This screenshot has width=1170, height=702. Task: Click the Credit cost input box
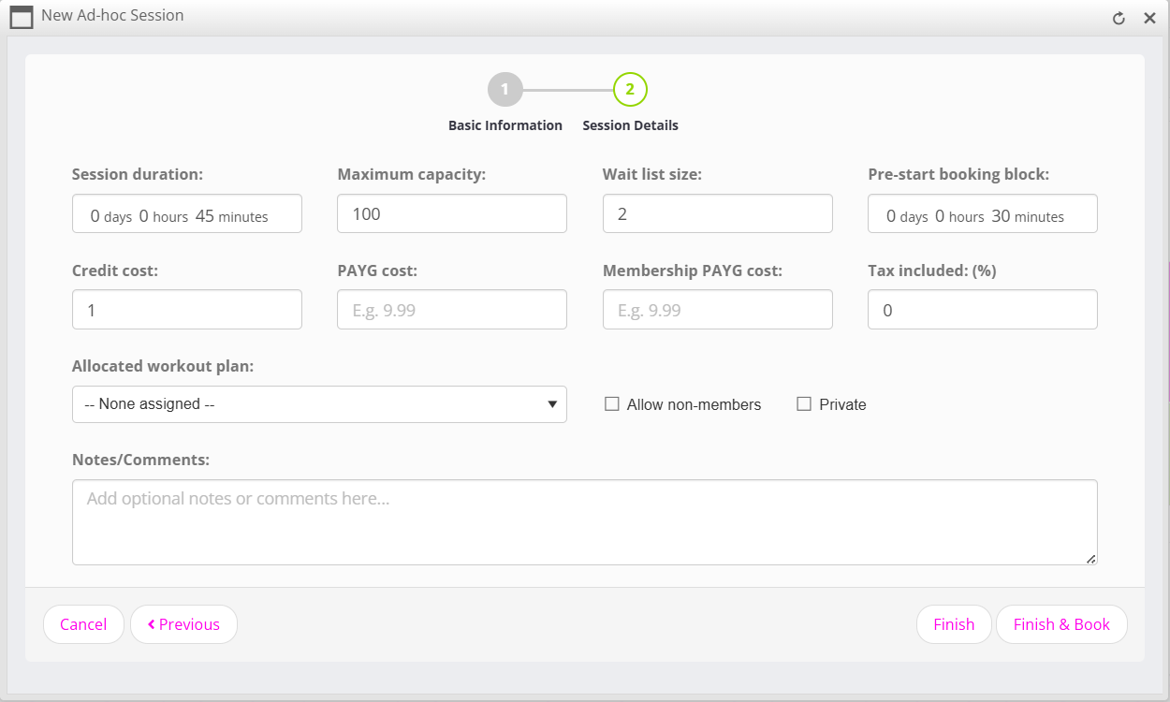click(x=187, y=309)
